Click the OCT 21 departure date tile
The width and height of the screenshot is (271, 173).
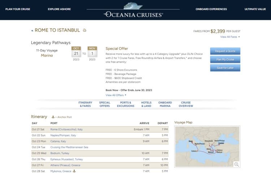(x=76, y=52)
